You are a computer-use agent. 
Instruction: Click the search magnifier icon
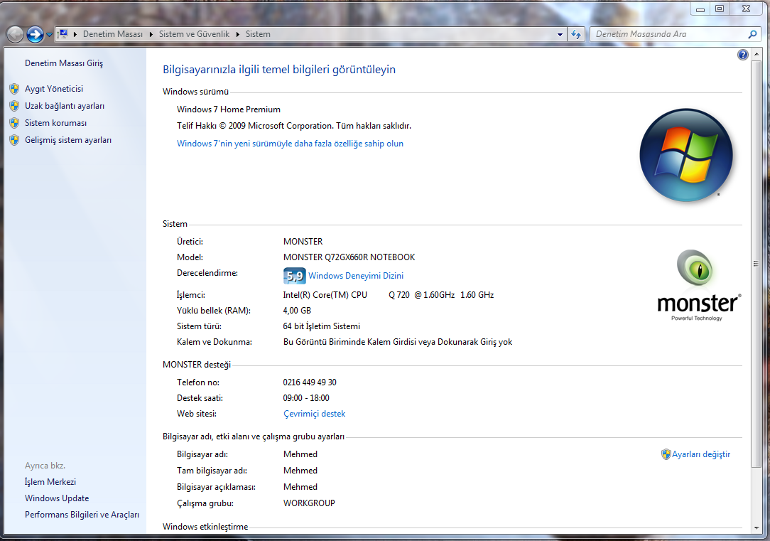pos(752,34)
